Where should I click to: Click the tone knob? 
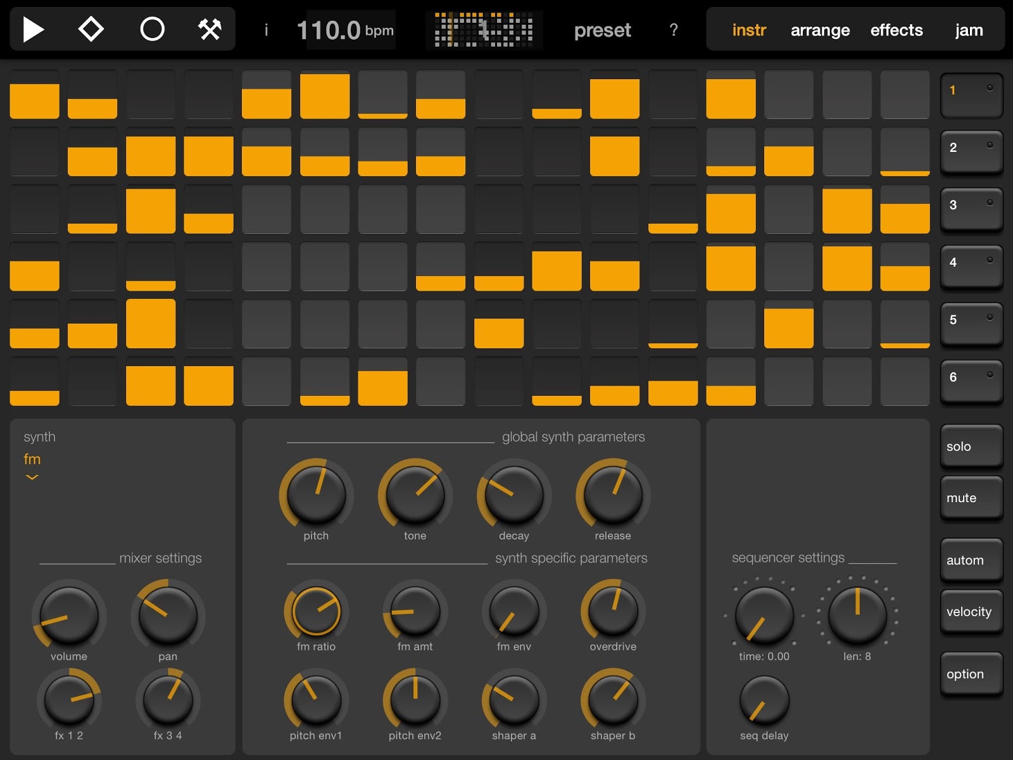pos(415,495)
